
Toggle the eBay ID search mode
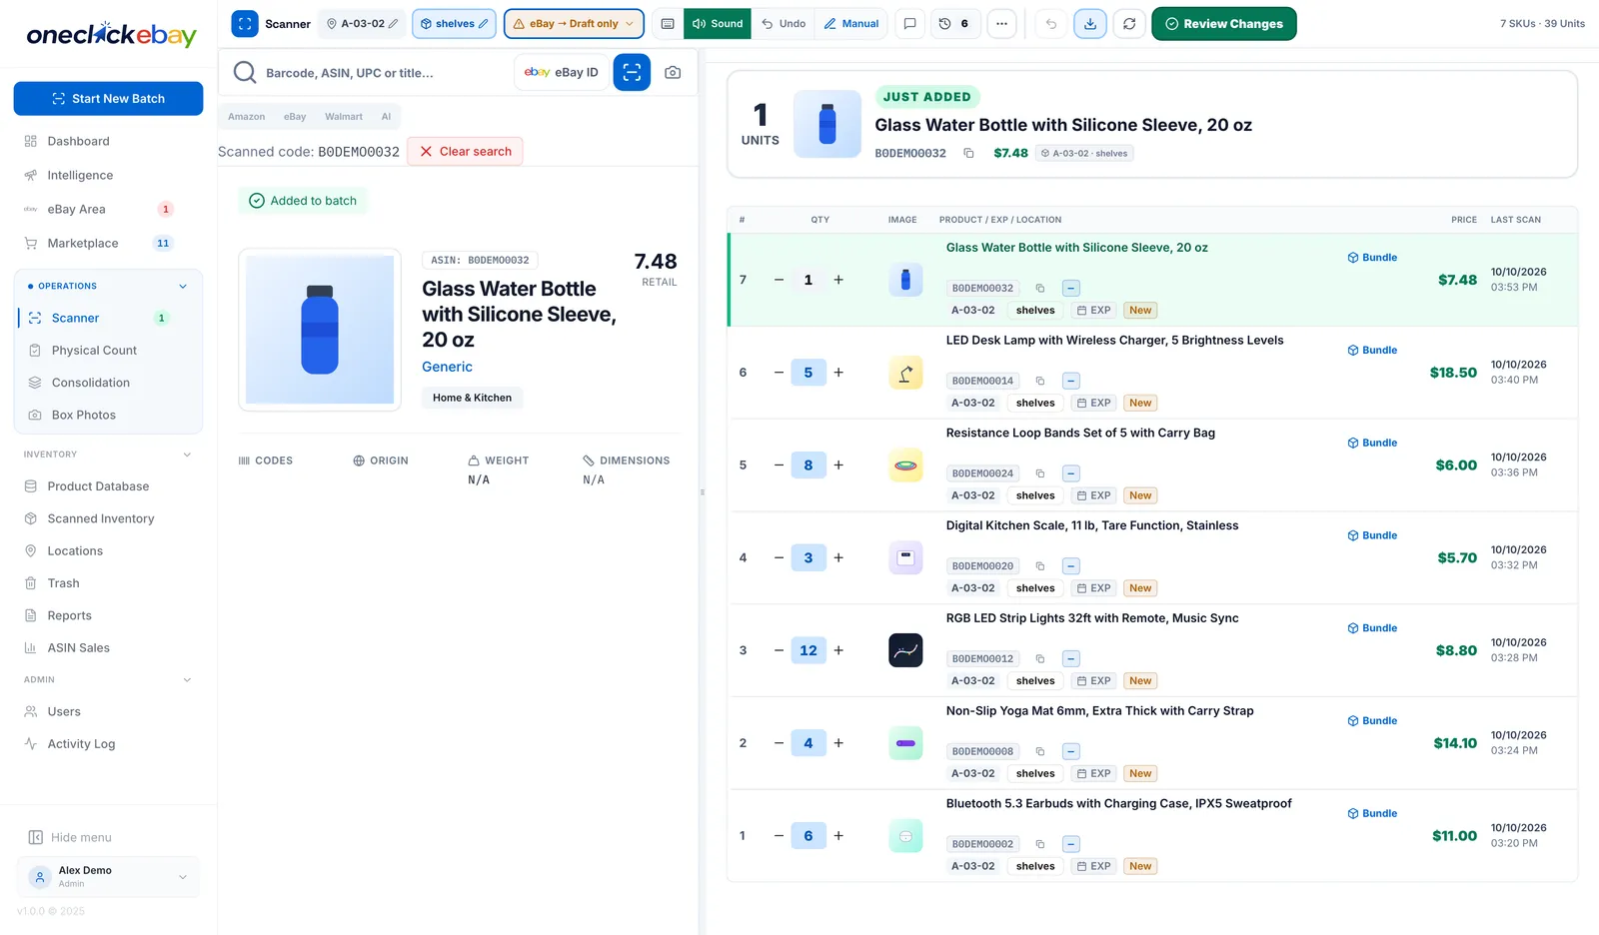pyautogui.click(x=562, y=72)
